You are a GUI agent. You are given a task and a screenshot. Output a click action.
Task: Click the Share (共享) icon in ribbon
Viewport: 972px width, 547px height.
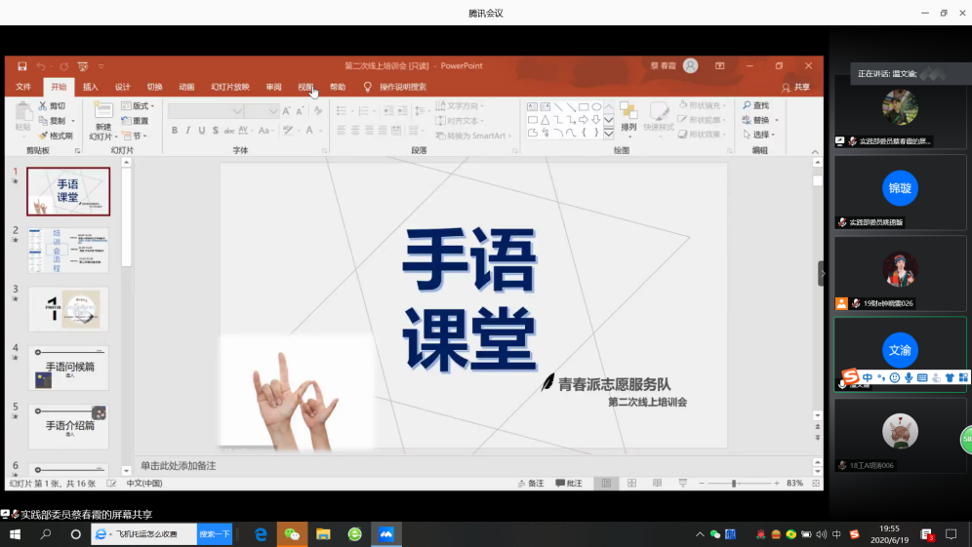click(795, 87)
